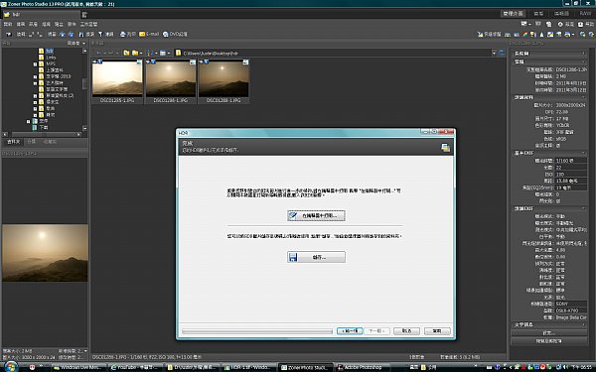Switch to the RAW tab
596x372 pixels.
585,14
